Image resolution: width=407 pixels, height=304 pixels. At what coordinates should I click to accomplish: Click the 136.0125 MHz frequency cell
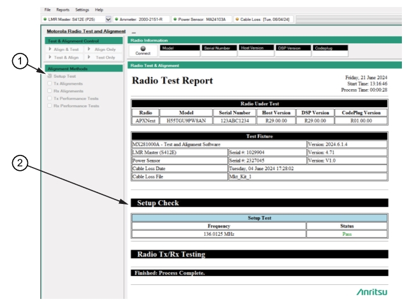click(x=219, y=234)
